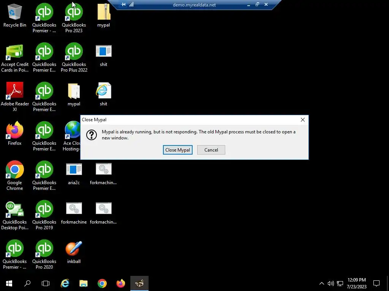Select Google Chrome desktop shortcut
The image size is (389, 291).
tap(15, 176)
